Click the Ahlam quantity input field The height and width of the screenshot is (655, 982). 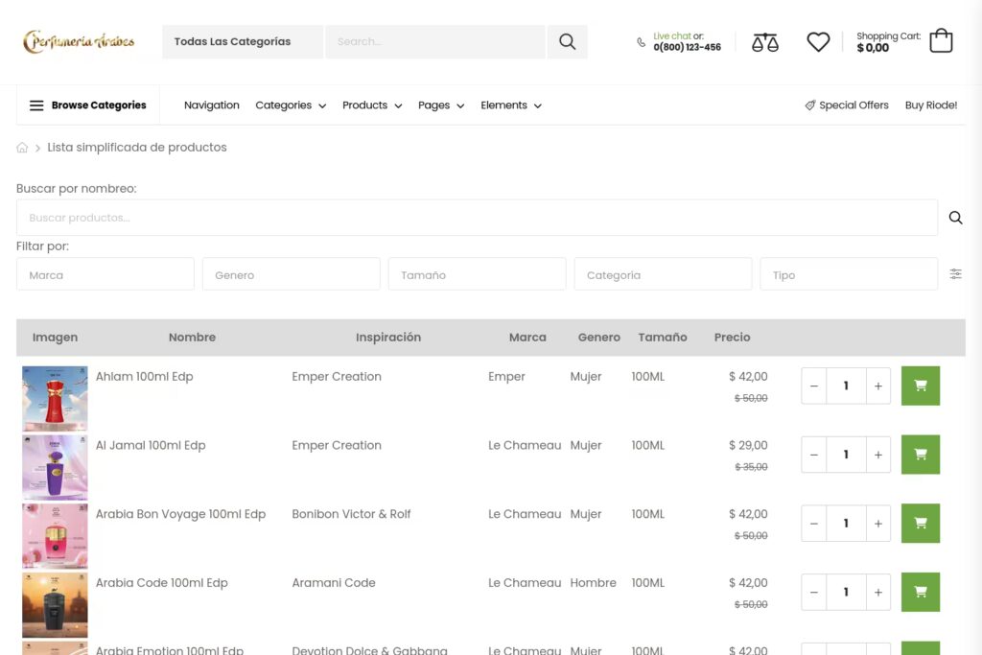846,386
